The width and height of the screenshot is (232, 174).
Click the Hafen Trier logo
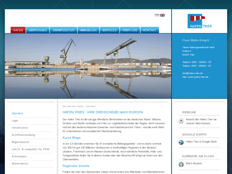pyautogui.click(x=199, y=21)
